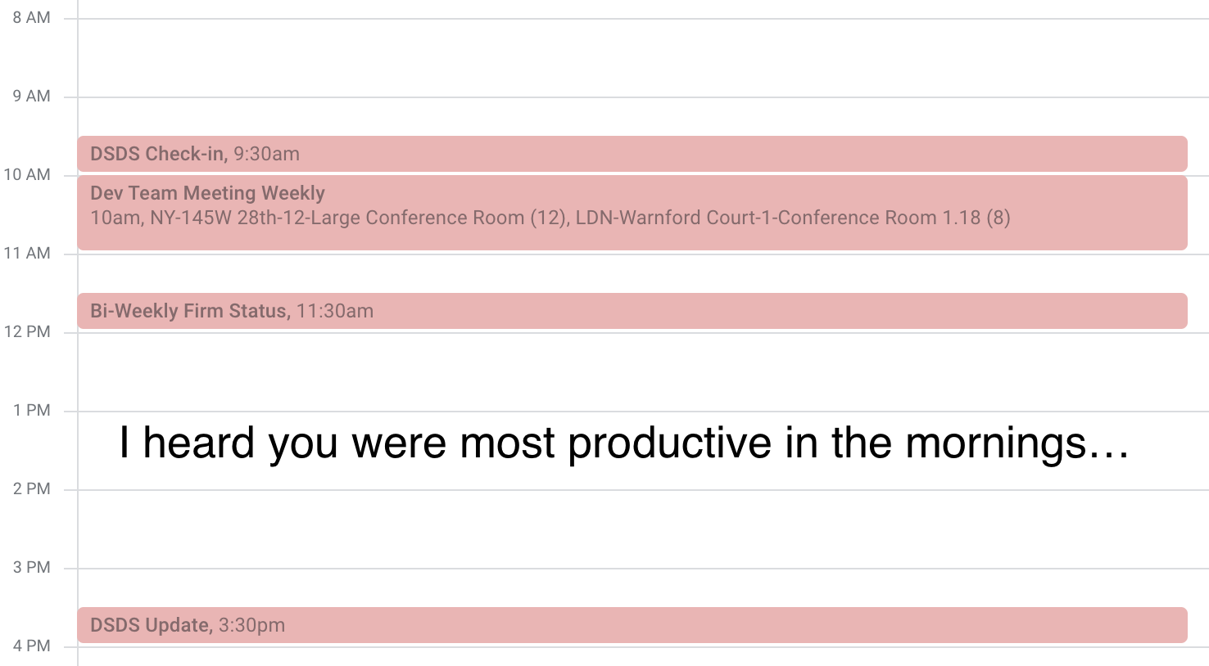Open the DSDS Check-in event
1209x666 pixels.
pyautogui.click(x=632, y=154)
